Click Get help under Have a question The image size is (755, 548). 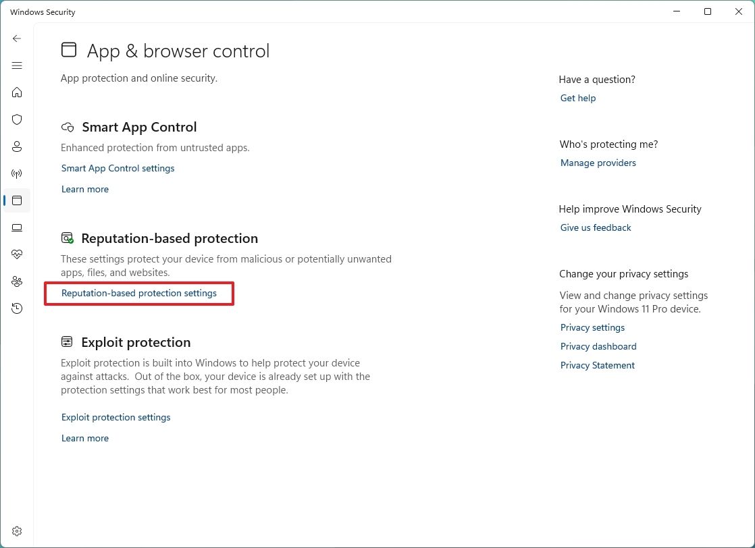[577, 98]
